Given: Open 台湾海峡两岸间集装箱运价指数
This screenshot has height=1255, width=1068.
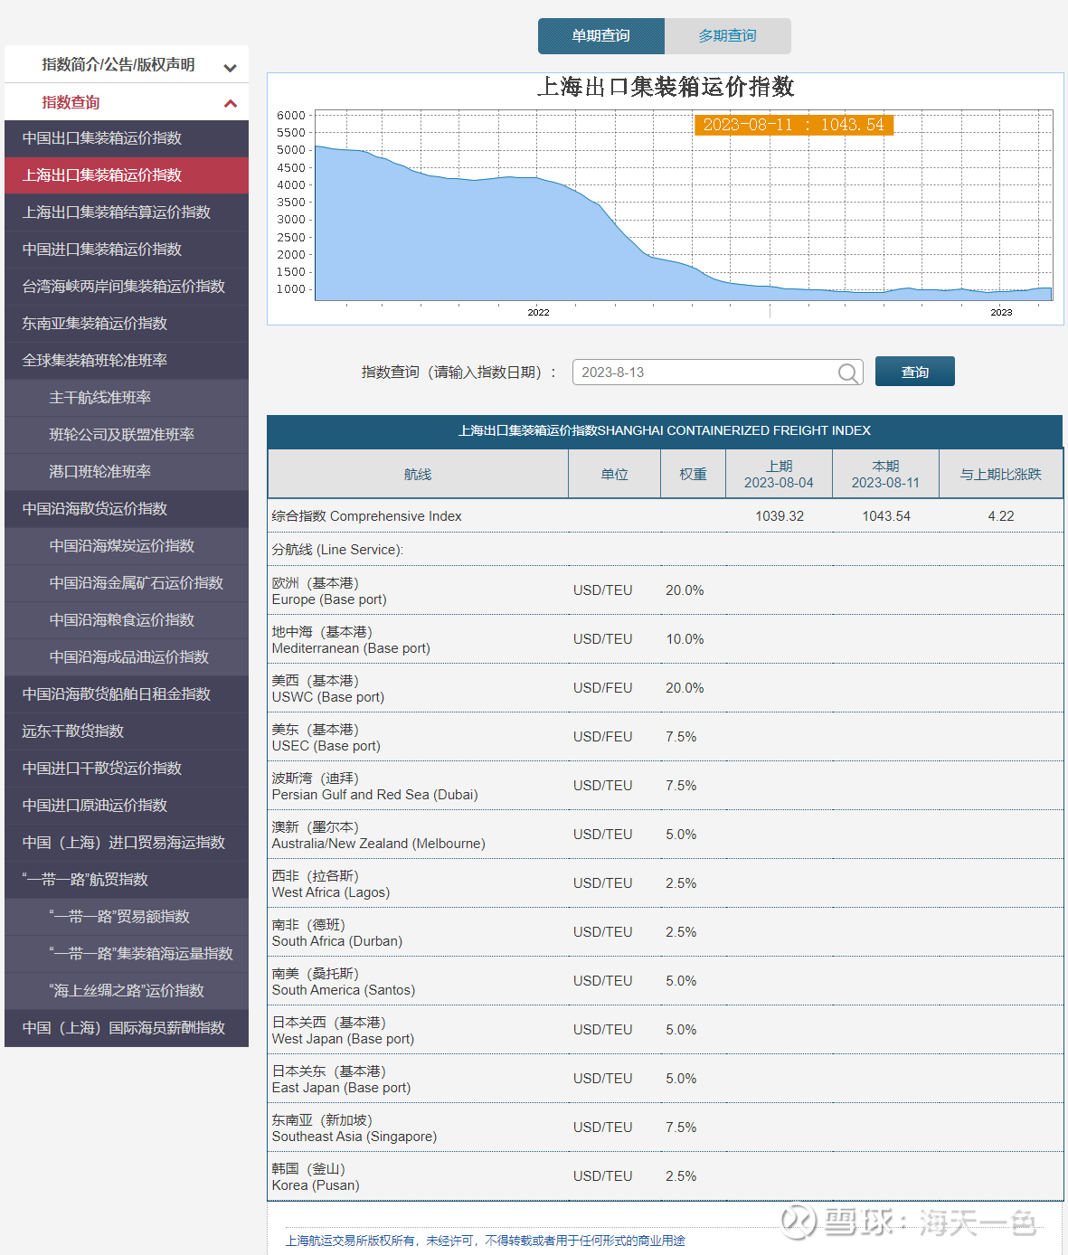Looking at the screenshot, I should 127,287.
